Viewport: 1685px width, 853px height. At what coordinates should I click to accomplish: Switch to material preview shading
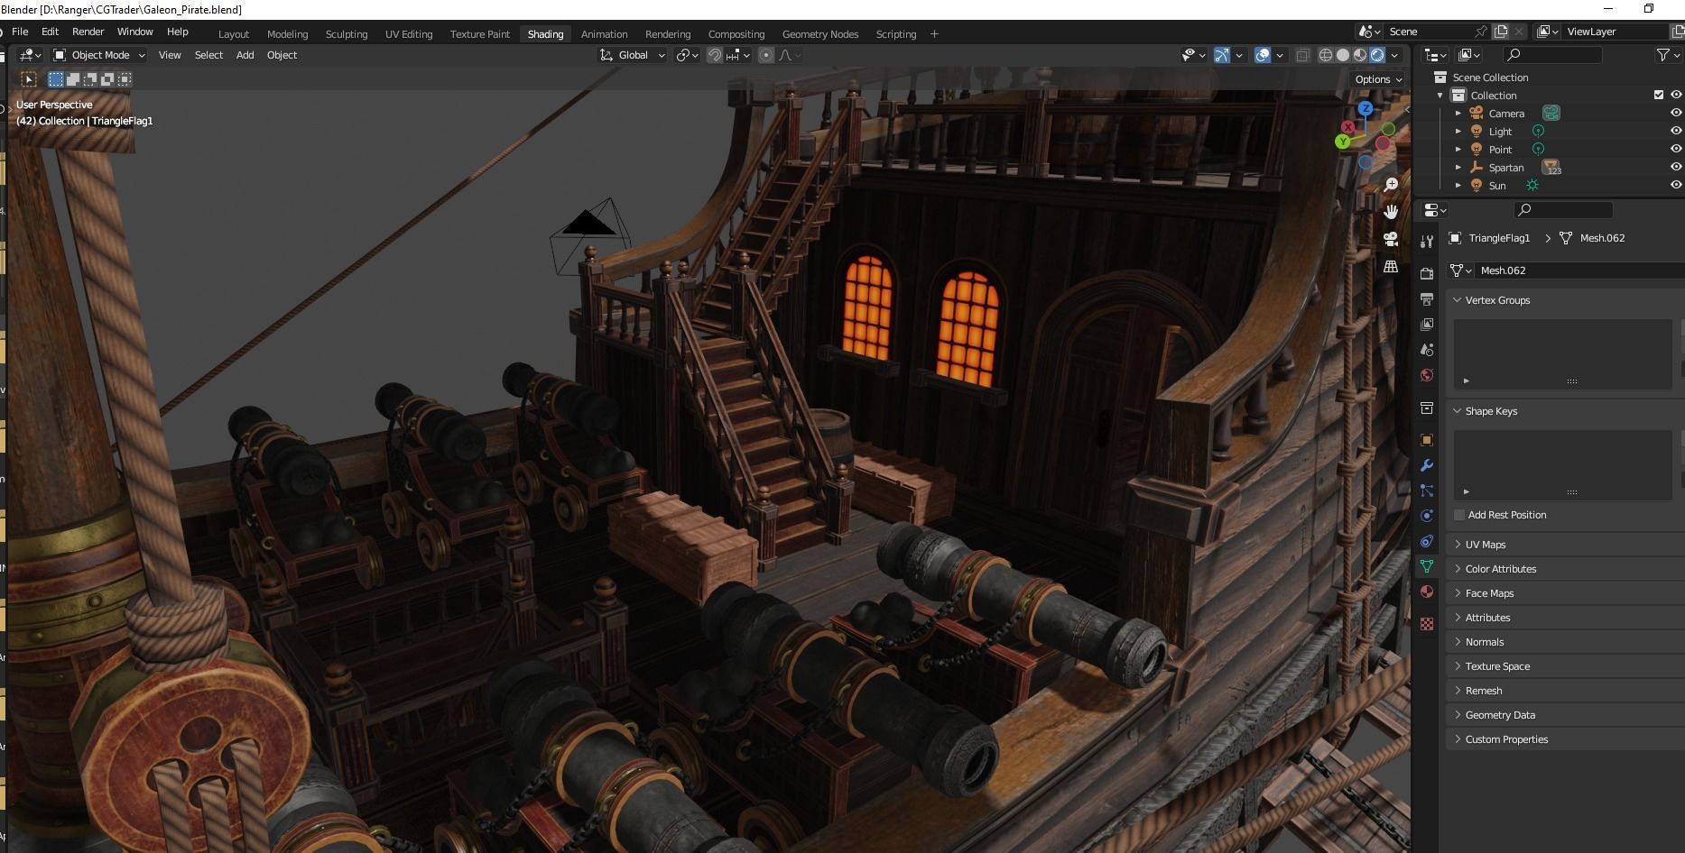(1360, 55)
